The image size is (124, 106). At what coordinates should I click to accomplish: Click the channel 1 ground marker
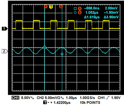tap(5, 29)
